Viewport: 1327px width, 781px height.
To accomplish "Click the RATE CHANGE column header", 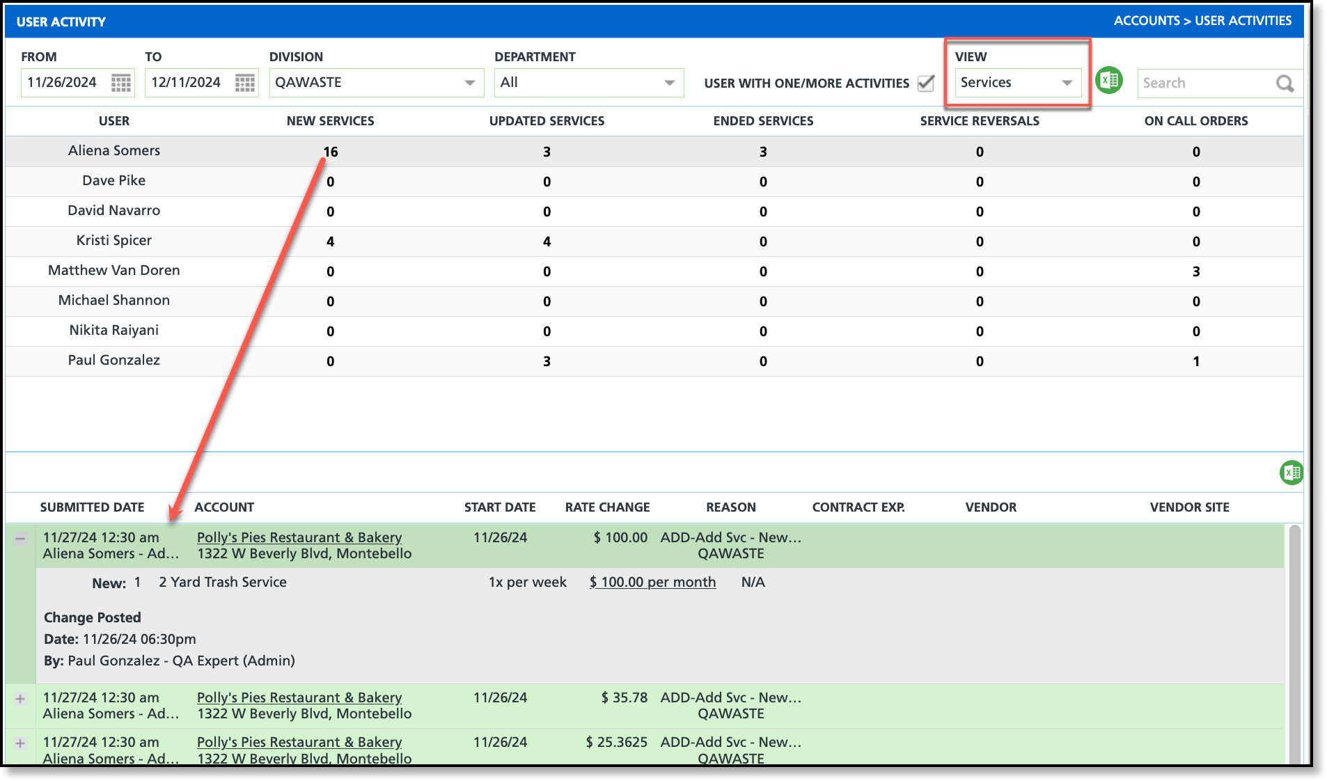I will (x=608, y=507).
